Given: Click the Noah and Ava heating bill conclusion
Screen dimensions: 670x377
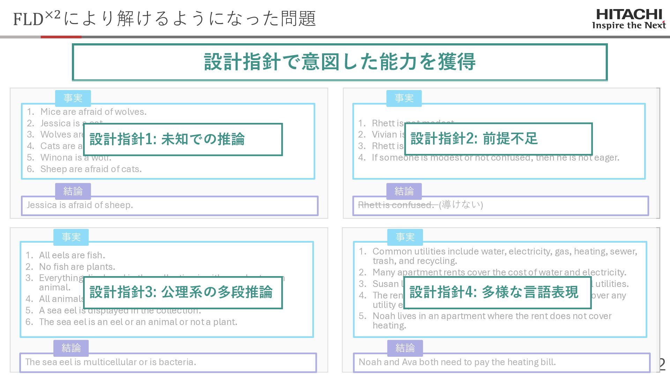Looking at the screenshot, I should 457,362.
